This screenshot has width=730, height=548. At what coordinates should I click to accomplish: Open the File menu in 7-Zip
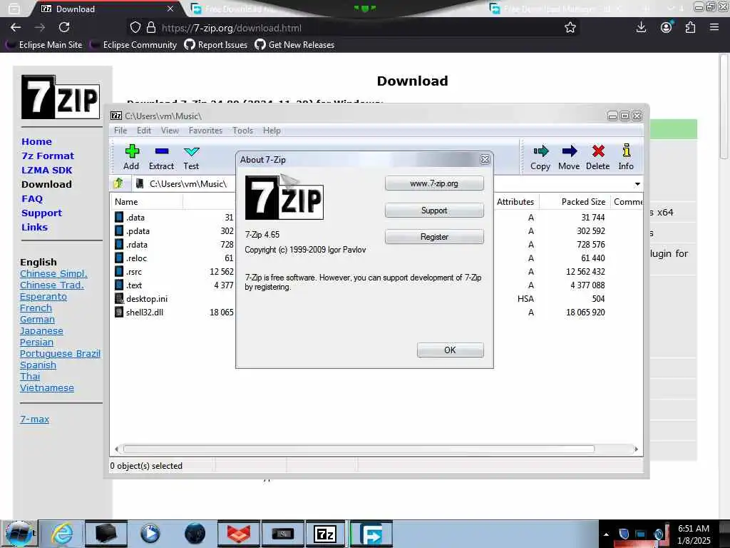coord(120,131)
